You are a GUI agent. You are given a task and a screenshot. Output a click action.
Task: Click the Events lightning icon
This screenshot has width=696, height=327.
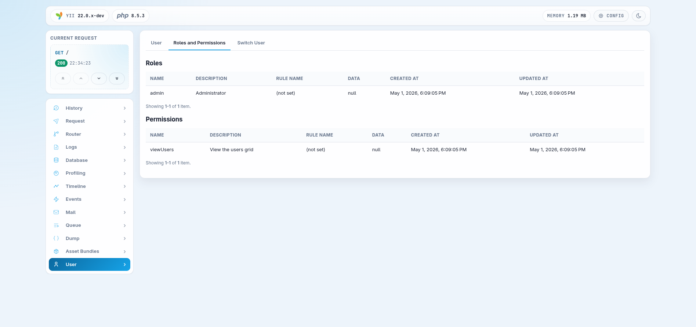point(56,199)
